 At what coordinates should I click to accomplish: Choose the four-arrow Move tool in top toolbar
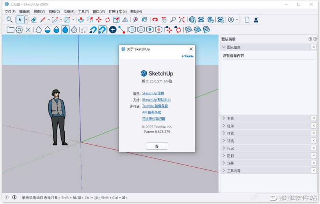click(99, 20)
